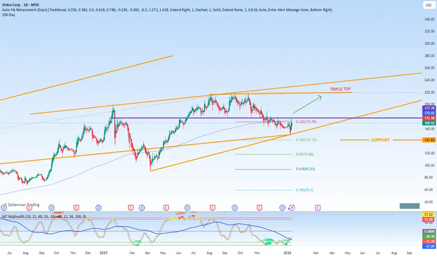Click the yellow 57.02 indicator value label

(429, 214)
